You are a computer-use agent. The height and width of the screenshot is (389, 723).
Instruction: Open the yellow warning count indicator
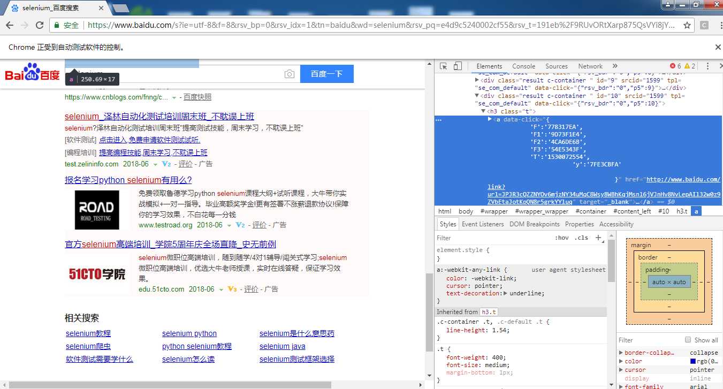click(690, 66)
